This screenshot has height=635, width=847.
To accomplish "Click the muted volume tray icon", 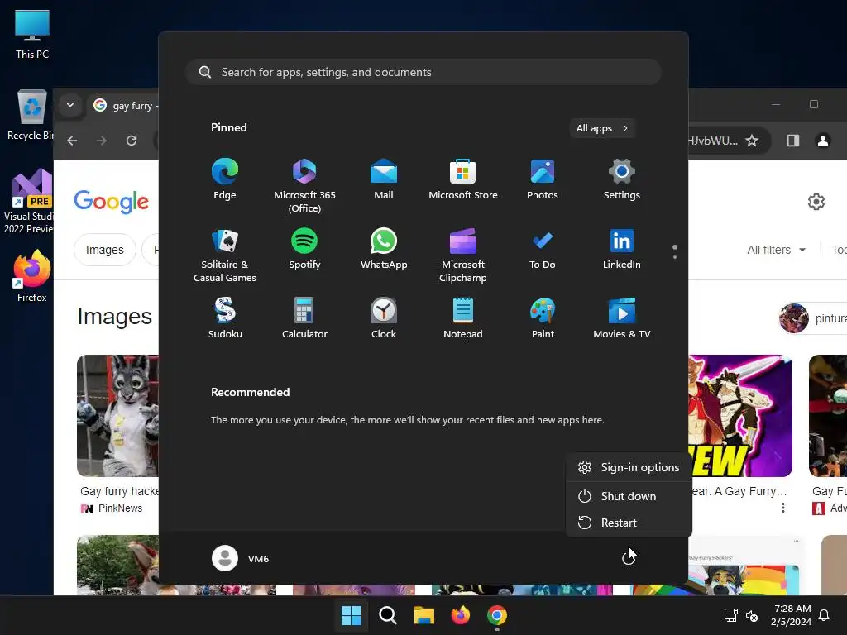I will [752, 615].
